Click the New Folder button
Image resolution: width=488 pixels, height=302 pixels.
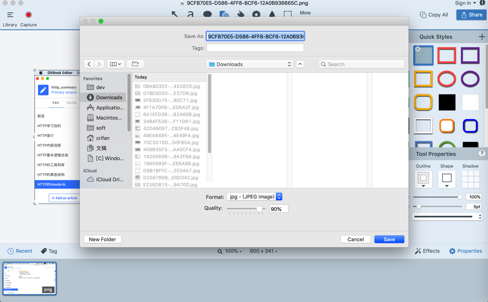tap(102, 239)
